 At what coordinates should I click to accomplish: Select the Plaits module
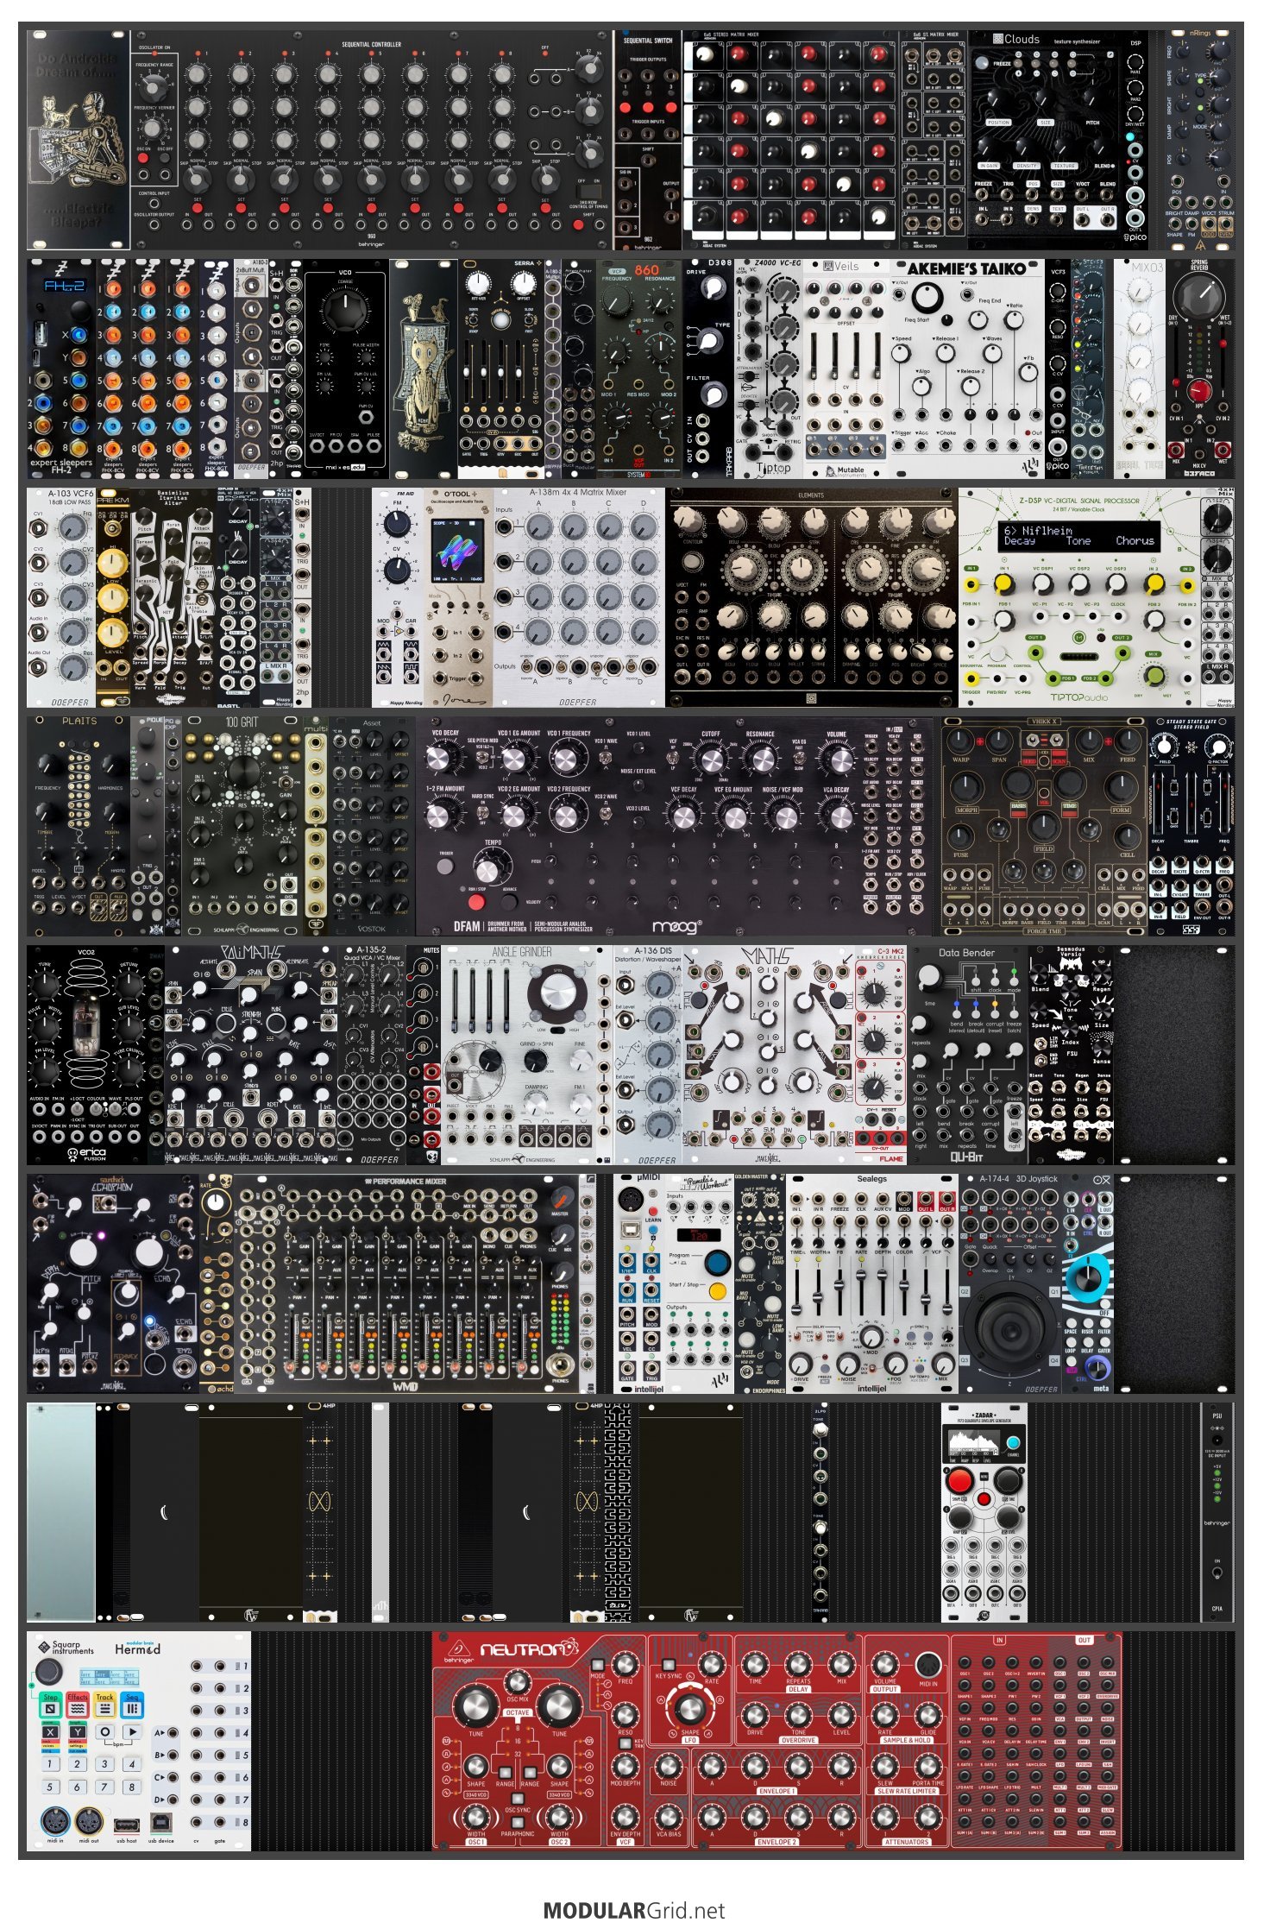click(79, 825)
